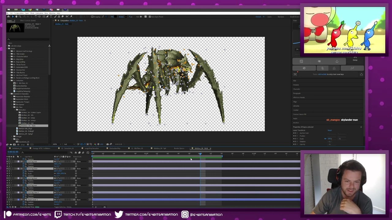Click the Delay plugin button
Screen dimensions: 392x220
coord(355,60)
